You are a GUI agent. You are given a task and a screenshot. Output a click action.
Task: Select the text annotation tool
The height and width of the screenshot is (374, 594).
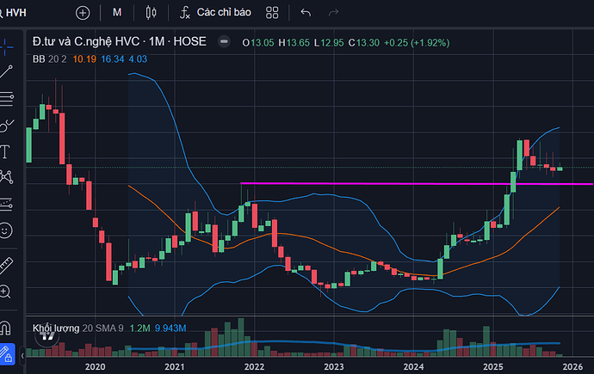[5, 151]
